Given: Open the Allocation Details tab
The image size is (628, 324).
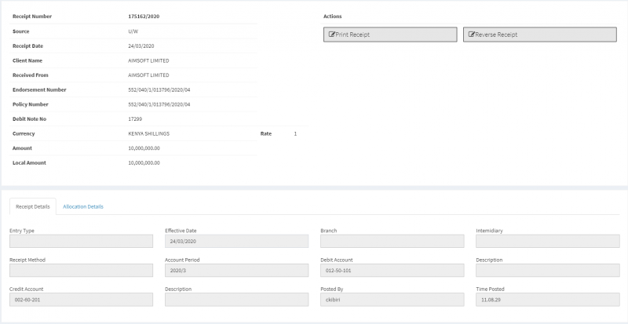Looking at the screenshot, I should coord(83,206).
